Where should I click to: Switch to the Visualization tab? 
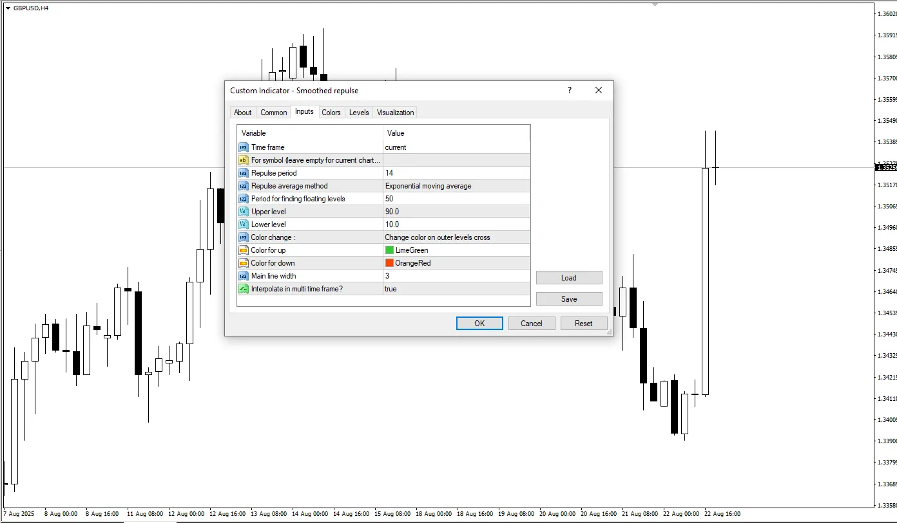pos(395,113)
